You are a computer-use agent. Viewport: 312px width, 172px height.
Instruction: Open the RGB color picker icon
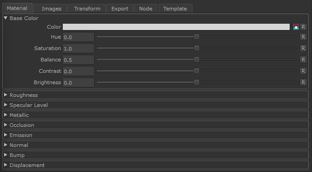(x=296, y=27)
